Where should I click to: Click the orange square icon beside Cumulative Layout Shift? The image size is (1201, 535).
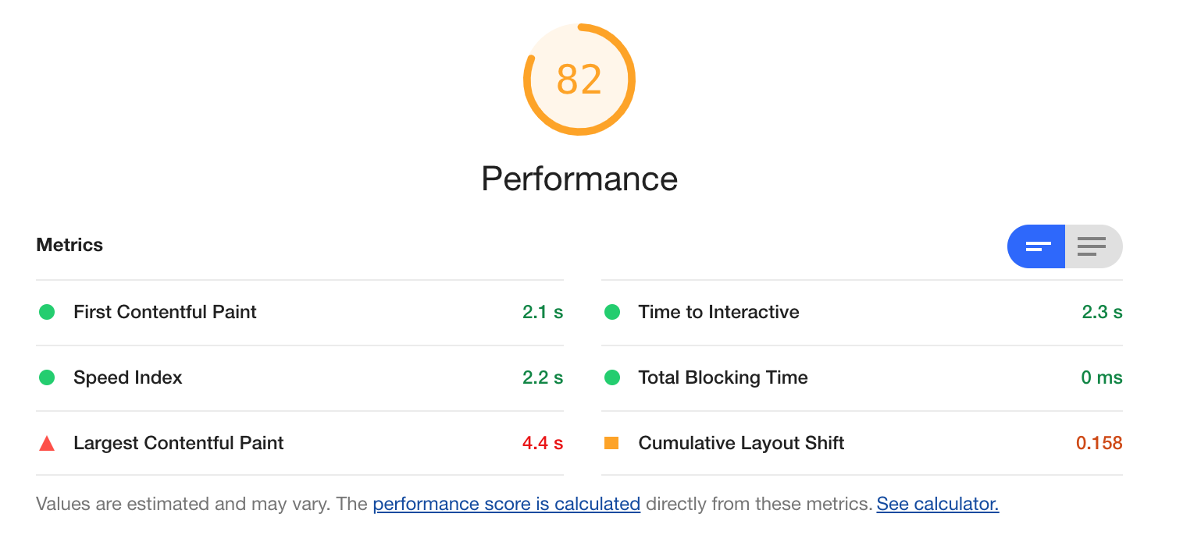[612, 442]
